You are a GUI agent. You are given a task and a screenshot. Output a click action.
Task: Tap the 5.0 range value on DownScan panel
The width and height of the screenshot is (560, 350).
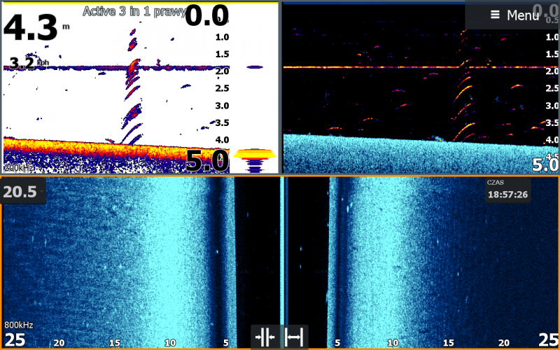click(545, 165)
